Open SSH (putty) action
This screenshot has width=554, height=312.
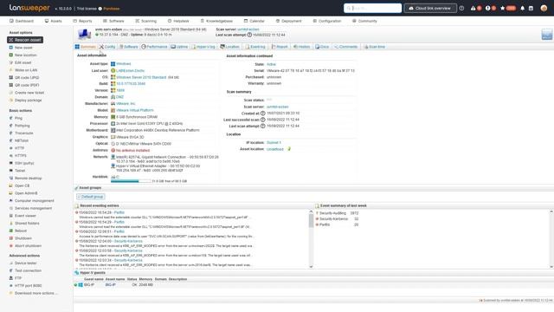[x=24, y=163]
